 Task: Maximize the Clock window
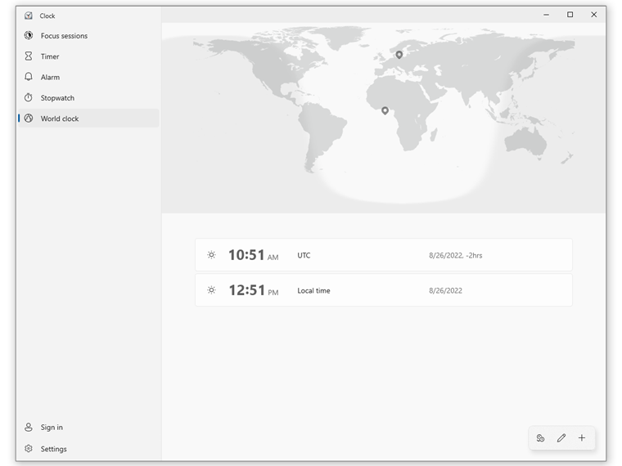[x=570, y=15]
